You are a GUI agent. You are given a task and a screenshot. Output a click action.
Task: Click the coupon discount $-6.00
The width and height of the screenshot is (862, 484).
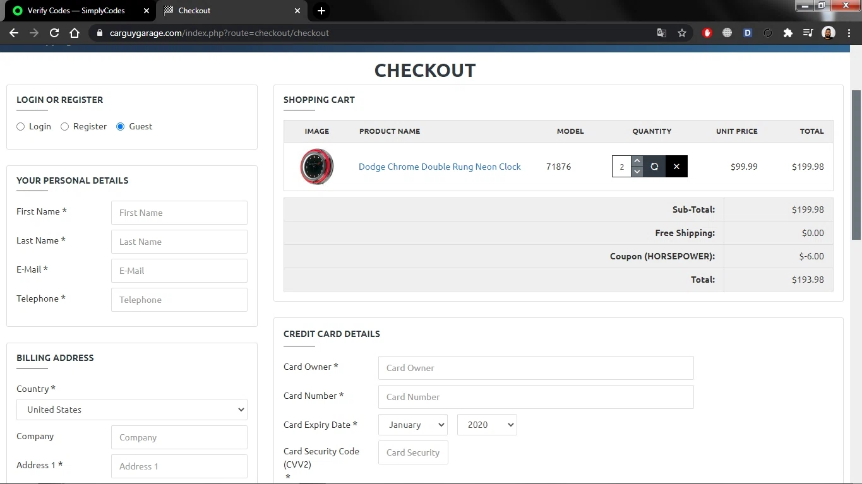pyautogui.click(x=811, y=256)
